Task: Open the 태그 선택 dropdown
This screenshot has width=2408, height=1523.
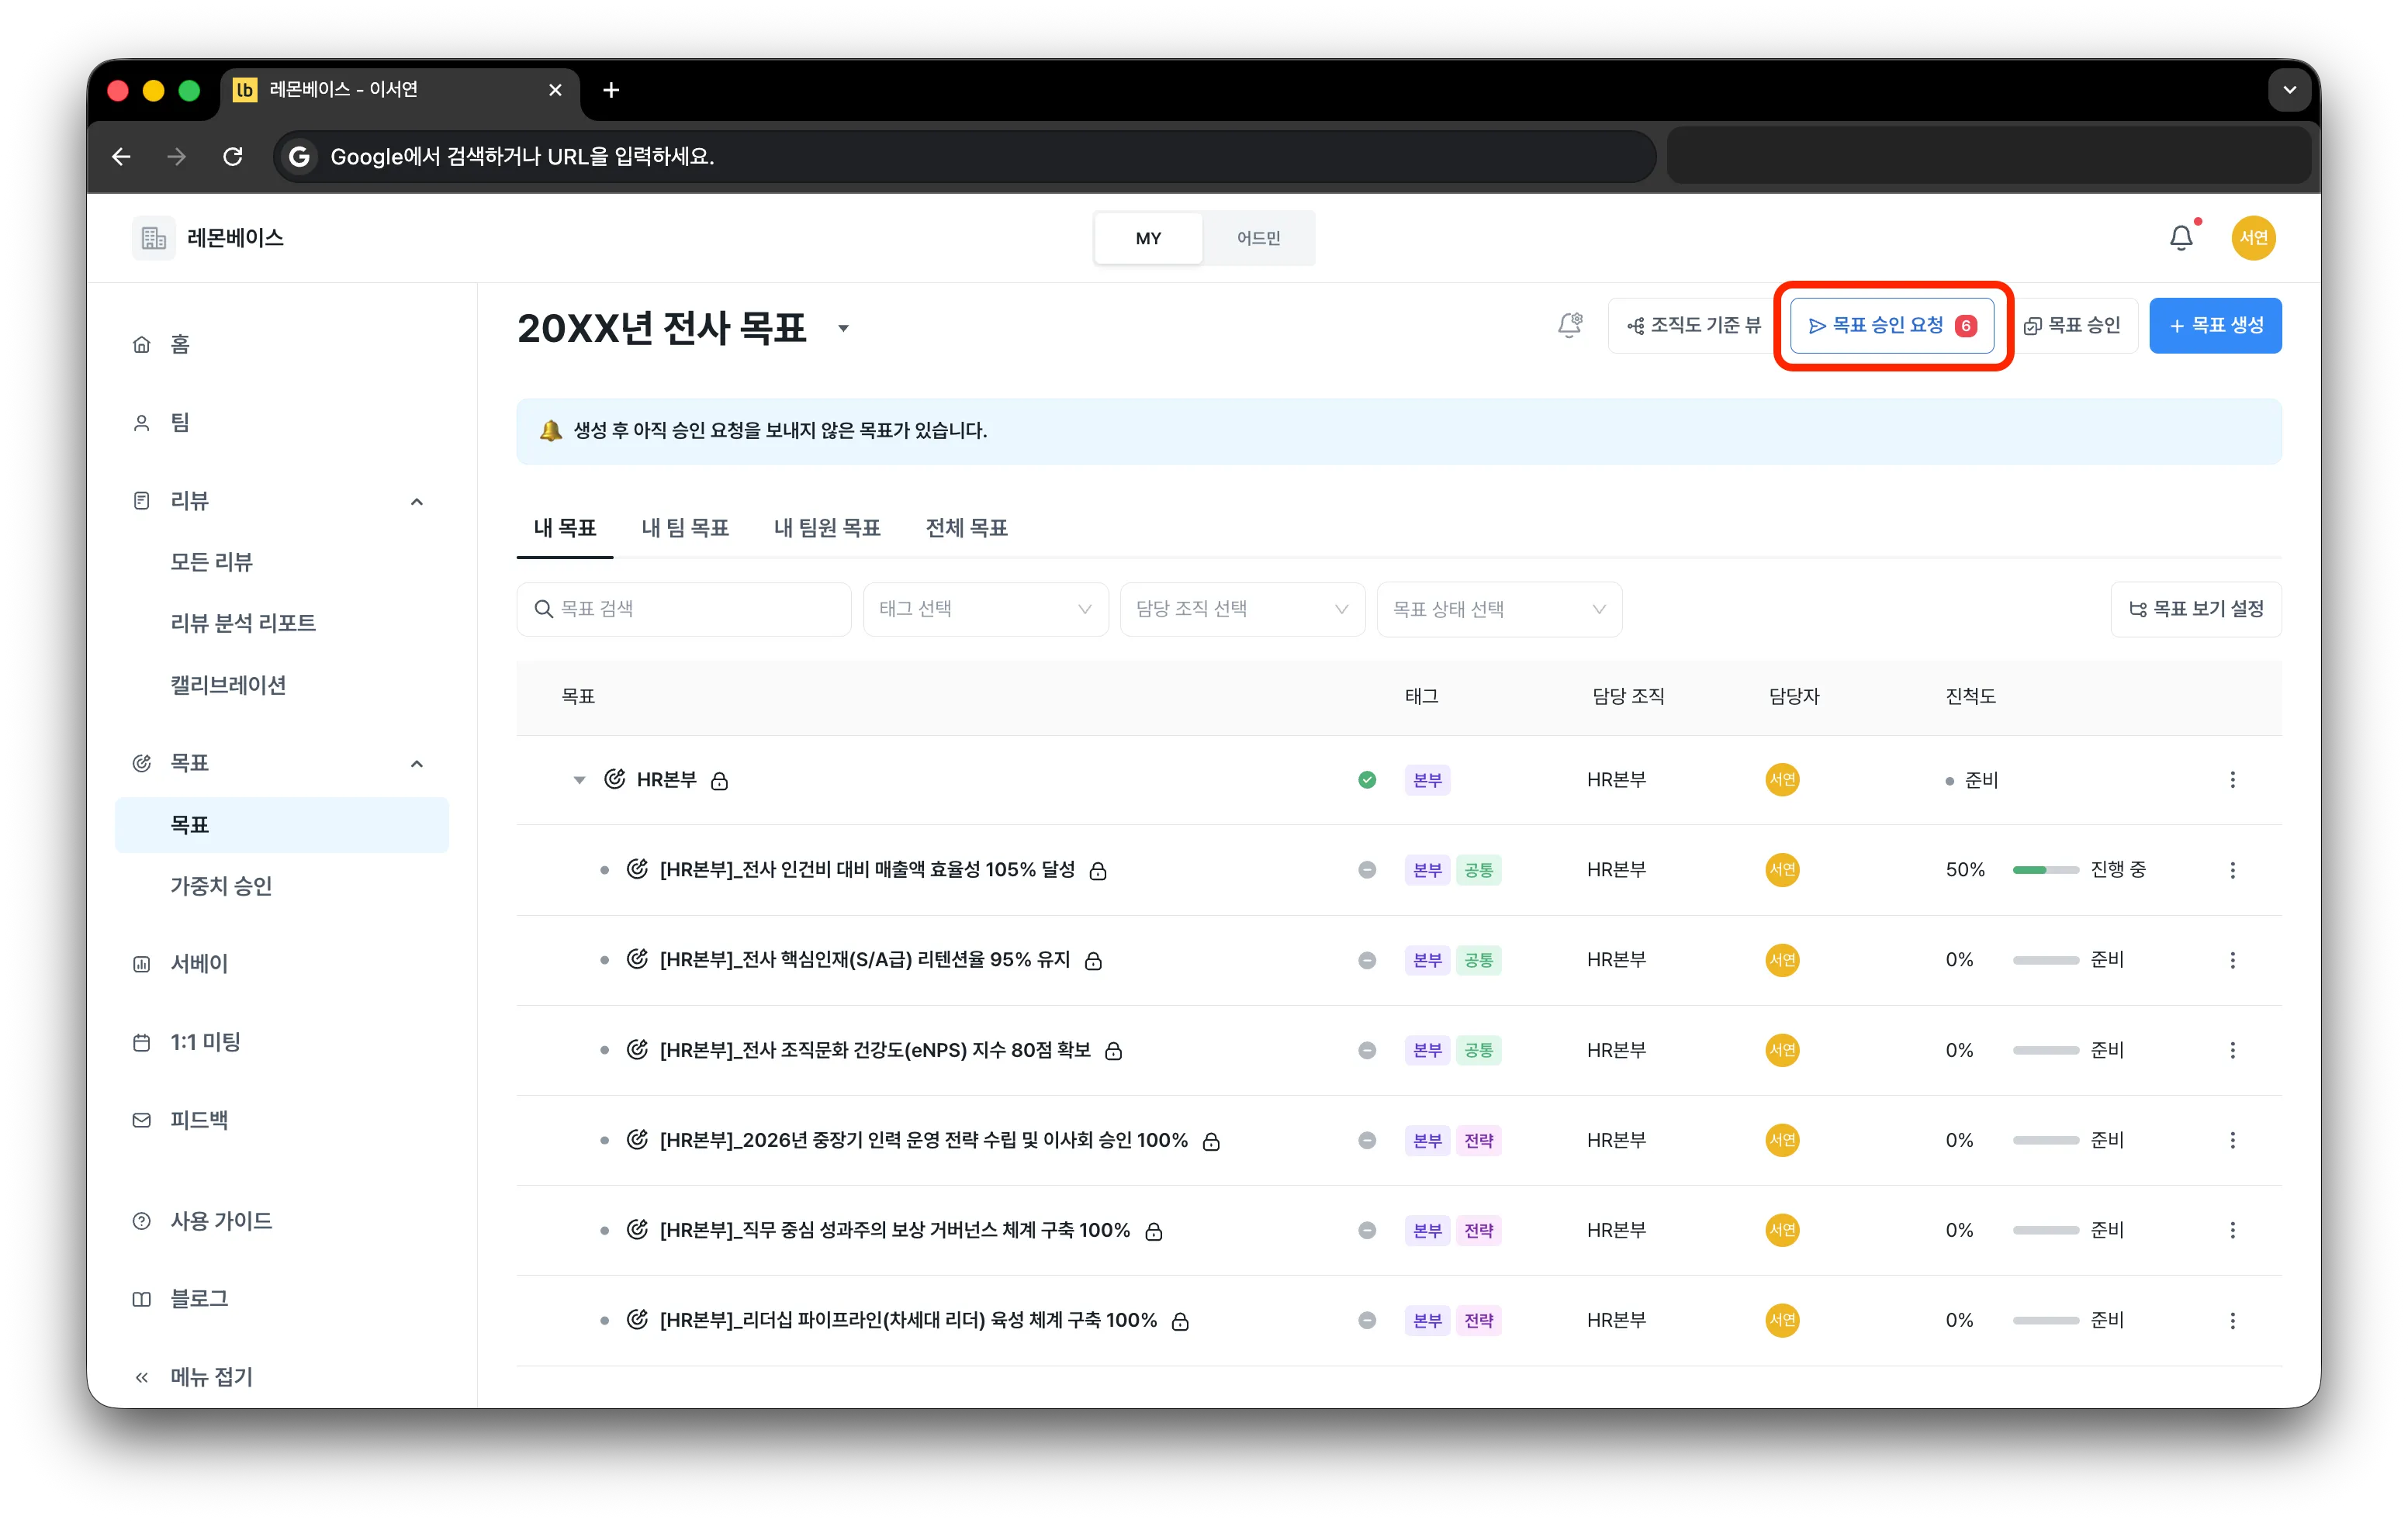Action: coord(985,609)
